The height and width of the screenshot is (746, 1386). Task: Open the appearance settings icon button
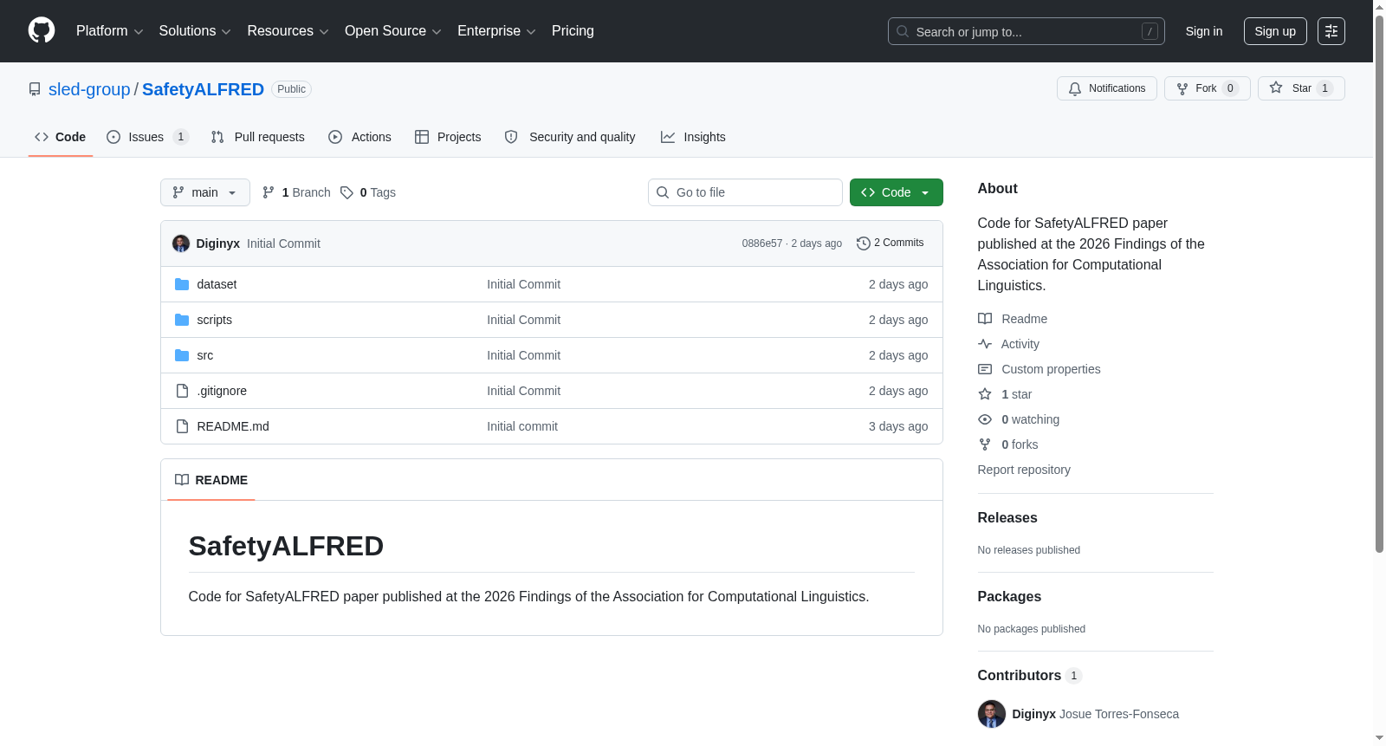[1331, 31]
